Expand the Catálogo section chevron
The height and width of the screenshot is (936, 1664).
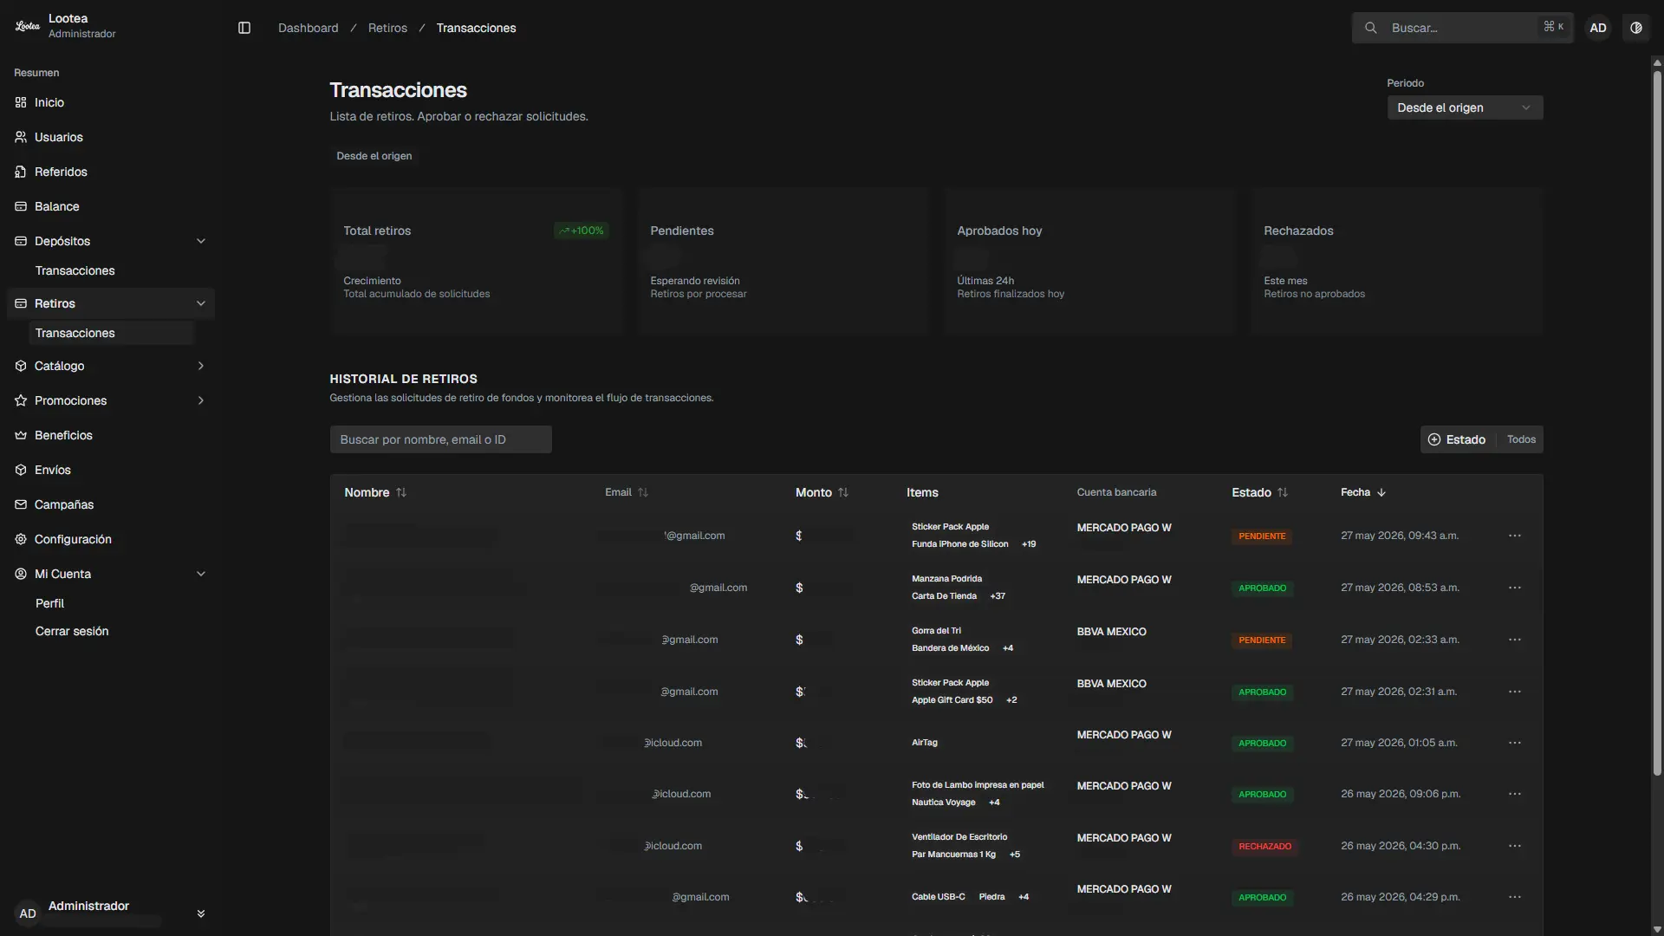coord(201,366)
